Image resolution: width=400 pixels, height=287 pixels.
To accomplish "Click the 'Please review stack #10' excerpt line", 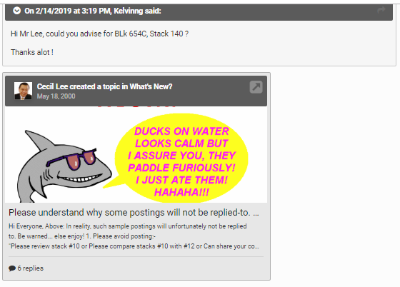I will click(134, 246).
